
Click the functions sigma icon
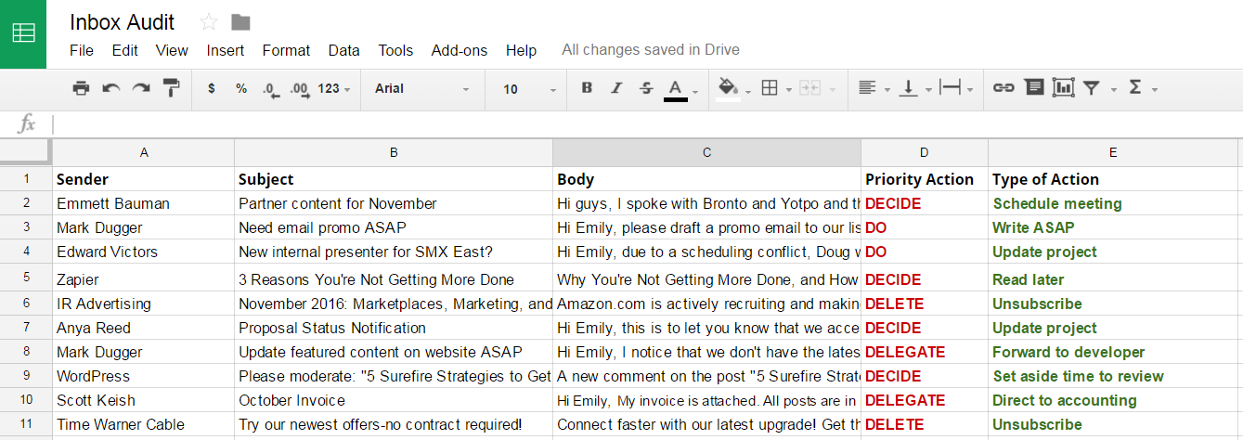tap(1134, 87)
